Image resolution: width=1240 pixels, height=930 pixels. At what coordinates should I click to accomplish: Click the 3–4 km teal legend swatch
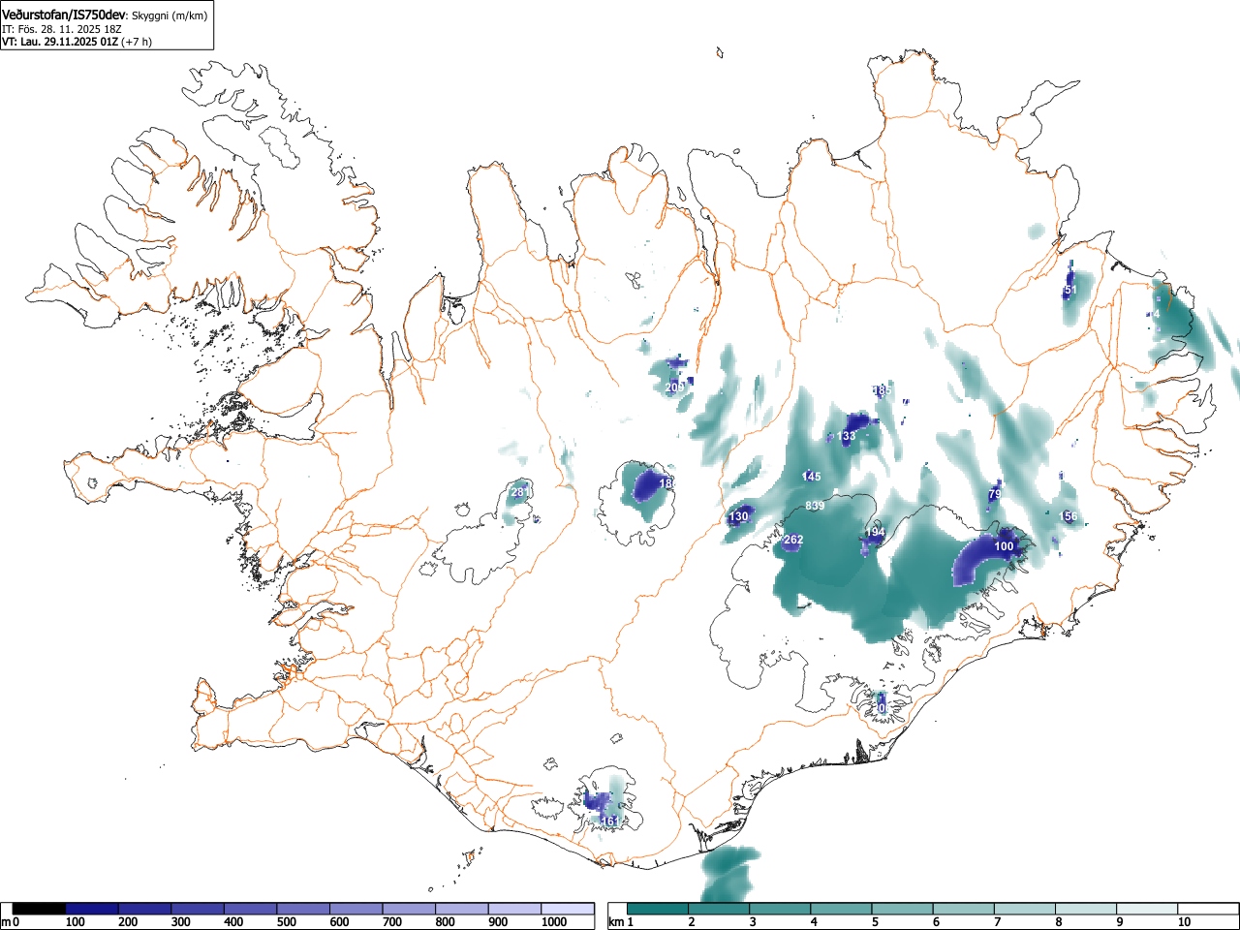click(x=780, y=909)
